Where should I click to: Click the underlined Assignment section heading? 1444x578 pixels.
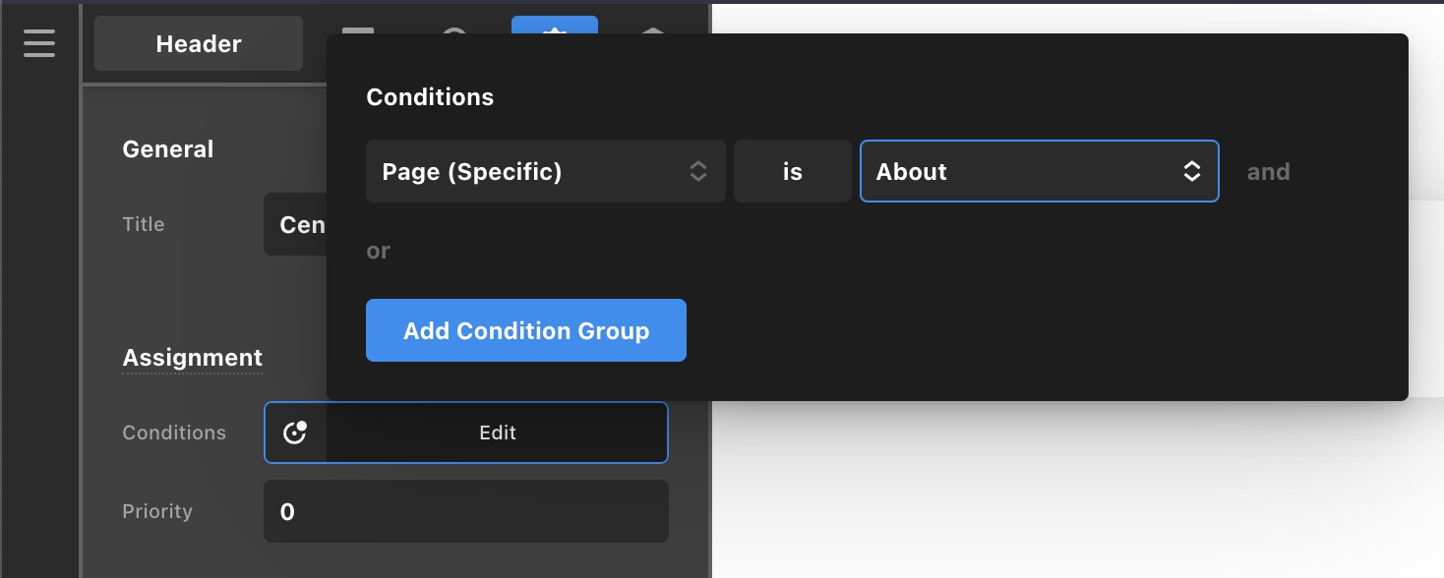pyautogui.click(x=192, y=358)
